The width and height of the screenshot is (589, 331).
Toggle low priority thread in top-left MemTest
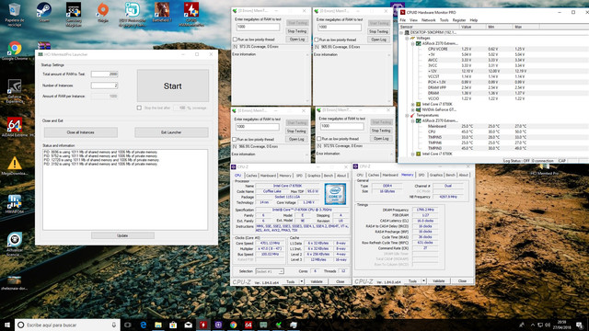point(236,40)
